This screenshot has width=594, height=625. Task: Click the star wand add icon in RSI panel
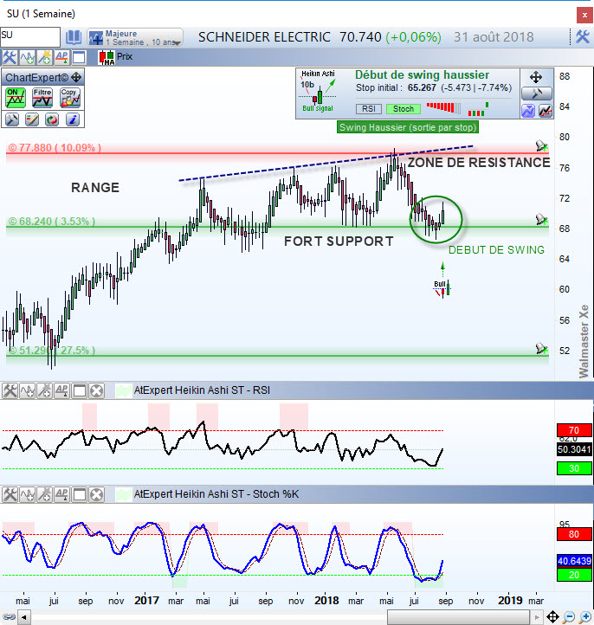(45, 391)
